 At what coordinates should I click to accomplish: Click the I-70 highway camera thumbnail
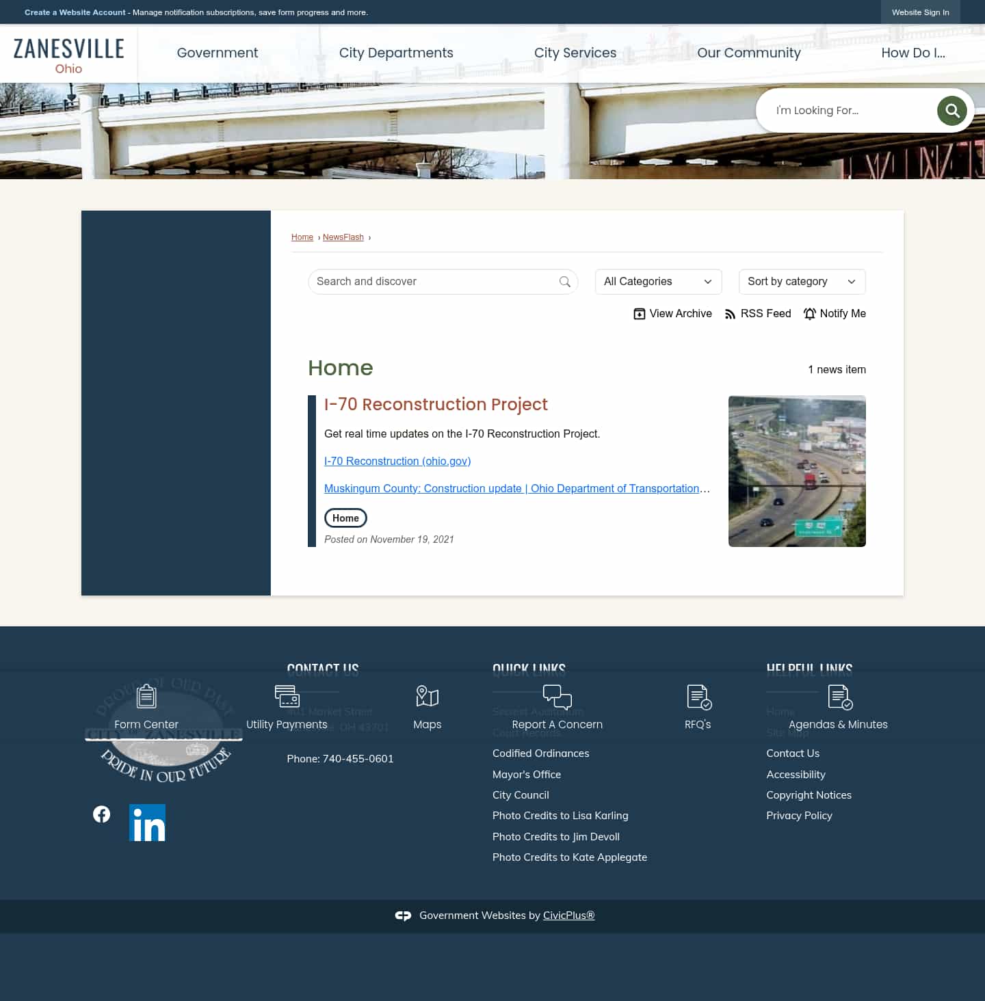(797, 471)
